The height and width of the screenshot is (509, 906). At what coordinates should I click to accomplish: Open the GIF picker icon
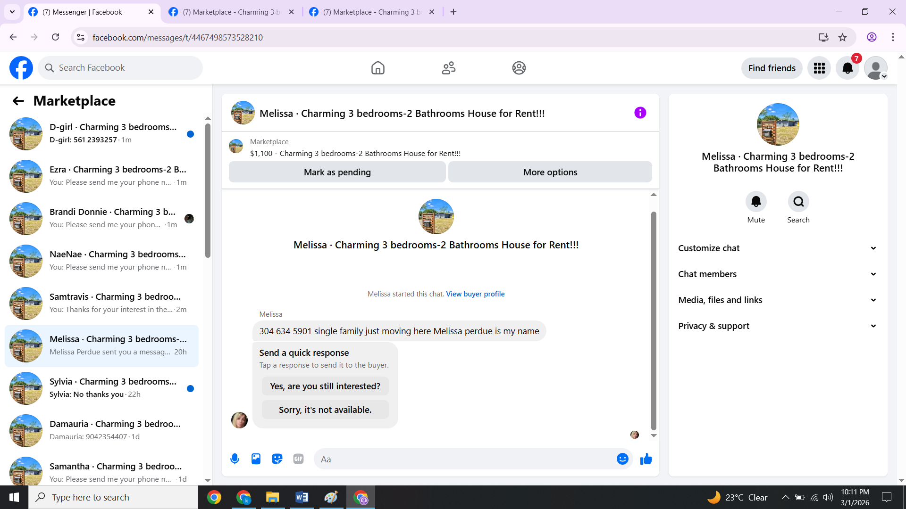298,459
